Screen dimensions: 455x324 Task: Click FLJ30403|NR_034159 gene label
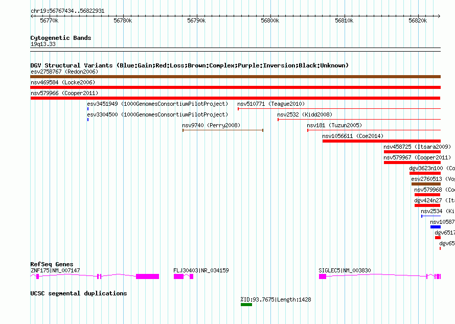pos(201,270)
